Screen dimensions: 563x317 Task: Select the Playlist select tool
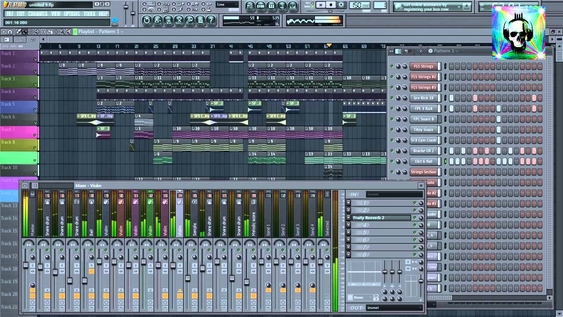tap(56, 32)
